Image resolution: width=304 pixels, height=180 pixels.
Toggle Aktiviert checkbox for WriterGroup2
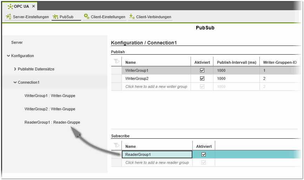[202, 78]
